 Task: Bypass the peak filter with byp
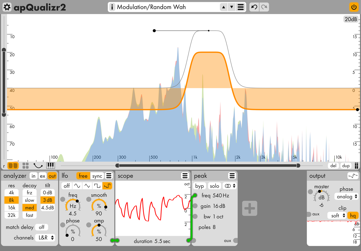[x=200, y=186]
